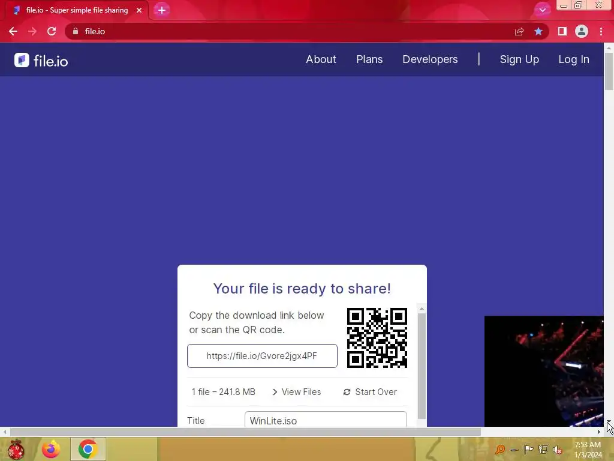Screen dimensions: 614x461
Task: Click the Title field containing WinLite.iso
Action: point(326,420)
